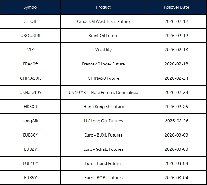
Task: Click the EUB30Y symbol cell
Action: click(30, 135)
